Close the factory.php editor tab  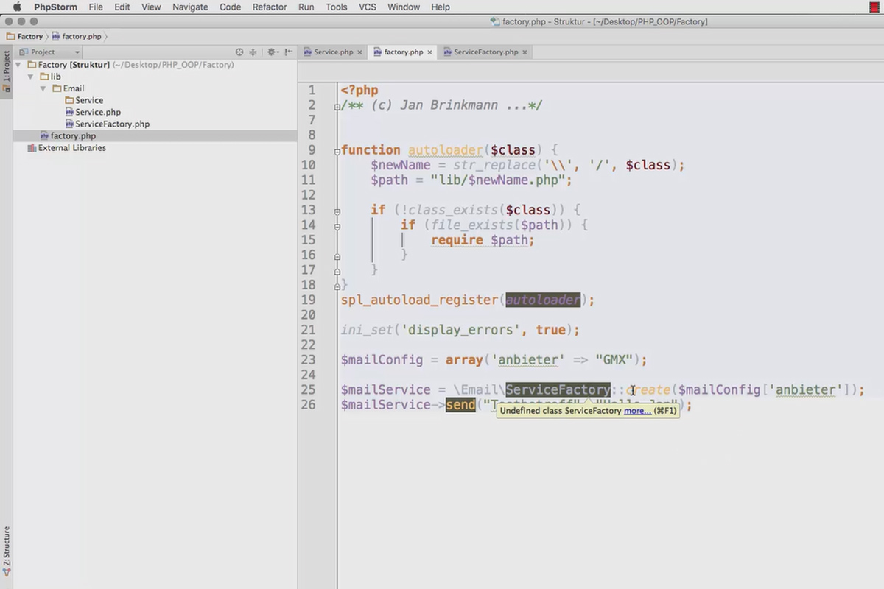(x=429, y=52)
